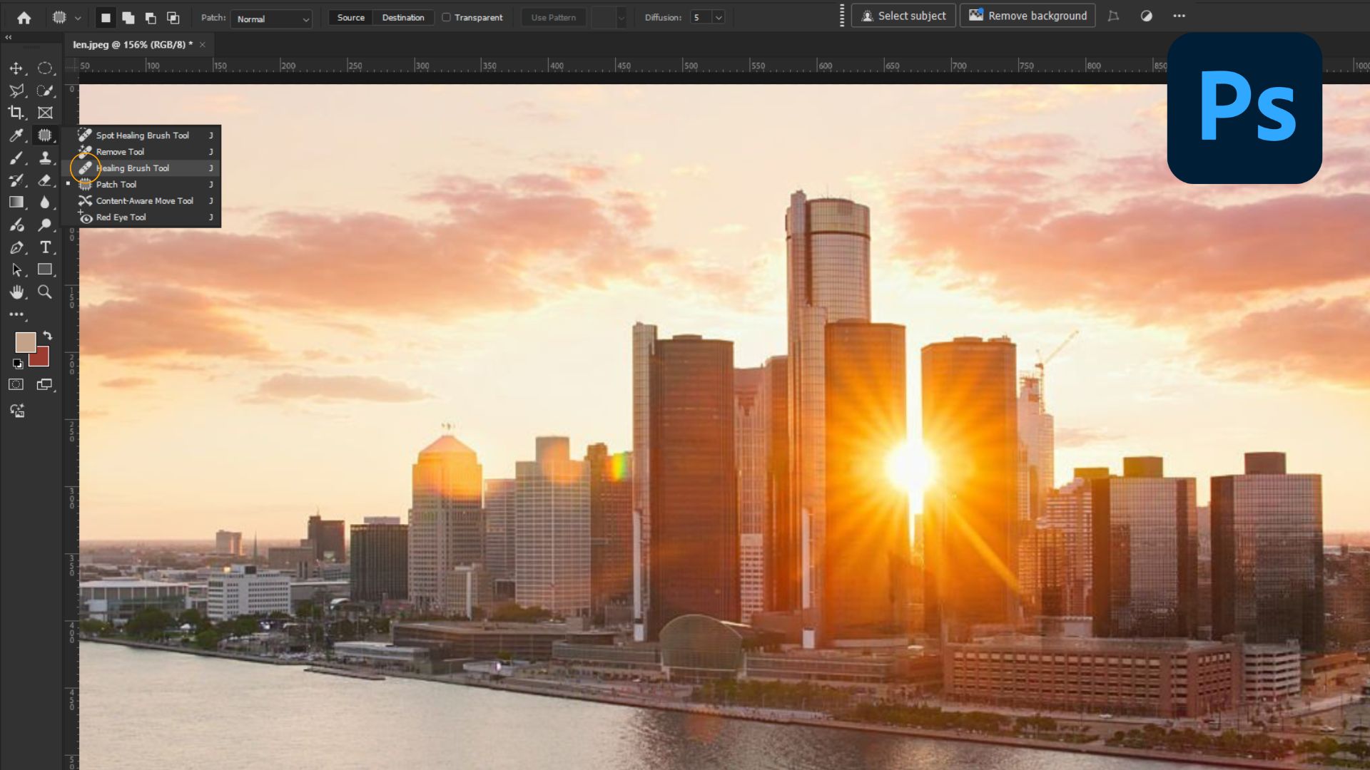This screenshot has height=770, width=1370.
Task: Select the Crop tool
Action: pos(16,113)
